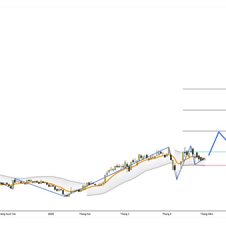Click the "2025" time axis label
This screenshot has height=226, width=226.
(x=51, y=214)
